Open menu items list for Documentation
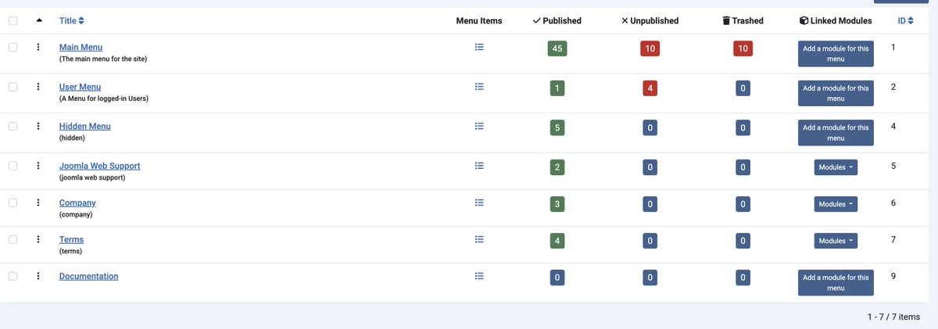938x329 pixels. click(x=479, y=276)
